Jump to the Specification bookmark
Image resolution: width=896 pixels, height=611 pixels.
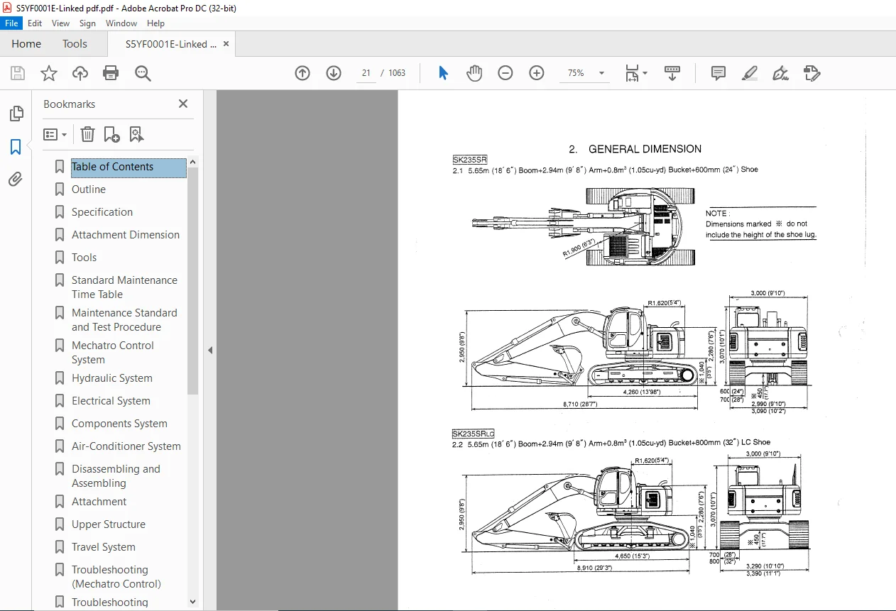(x=102, y=212)
